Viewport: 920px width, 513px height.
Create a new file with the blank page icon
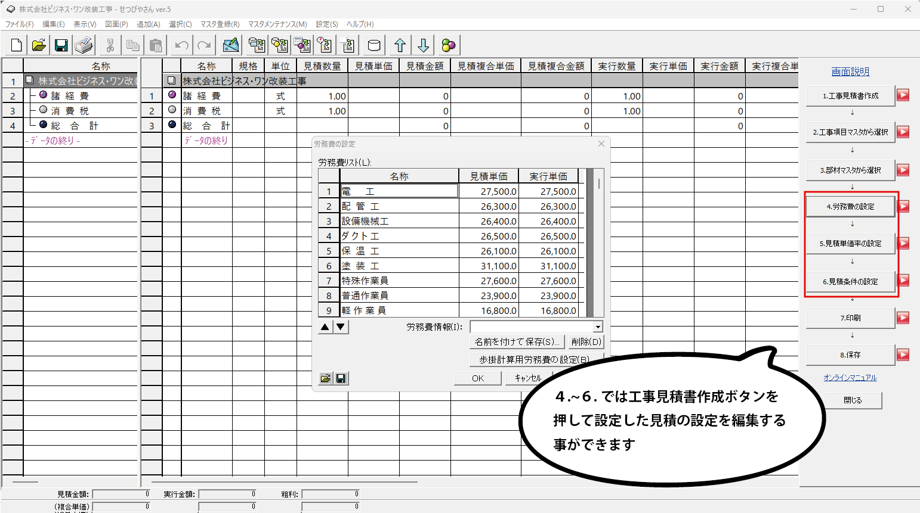[x=17, y=45]
